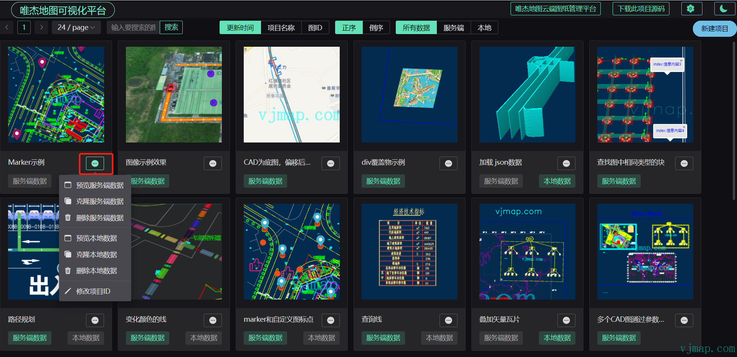The height and width of the screenshot is (357, 737).
Task: Switch filter to 本地 data only
Action: click(x=484, y=27)
